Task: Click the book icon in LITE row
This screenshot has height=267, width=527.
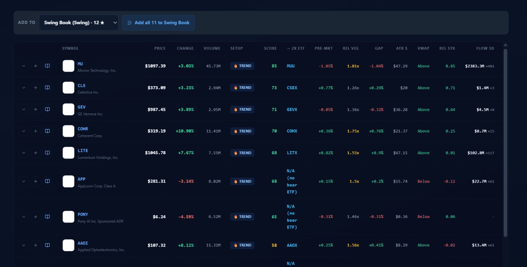Action: (47, 153)
